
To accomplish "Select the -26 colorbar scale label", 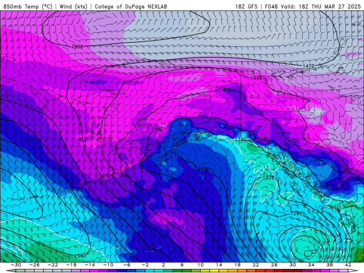I will (x=35, y=265).
